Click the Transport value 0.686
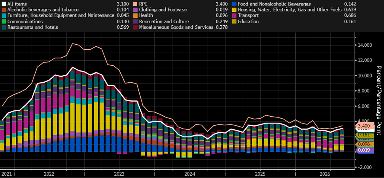384x178 pixels. tap(350, 16)
